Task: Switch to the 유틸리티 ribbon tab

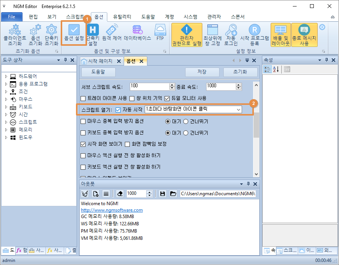Action: coord(122,17)
